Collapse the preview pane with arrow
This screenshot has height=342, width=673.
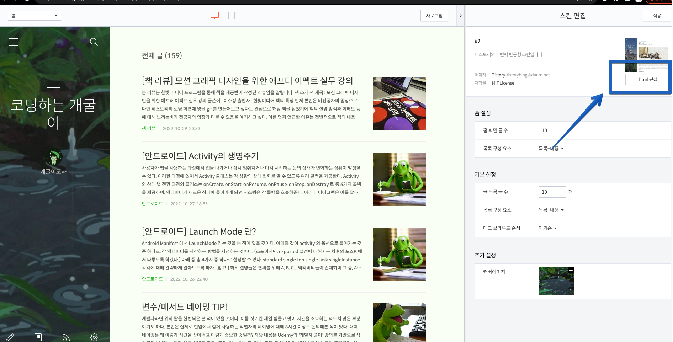(460, 16)
